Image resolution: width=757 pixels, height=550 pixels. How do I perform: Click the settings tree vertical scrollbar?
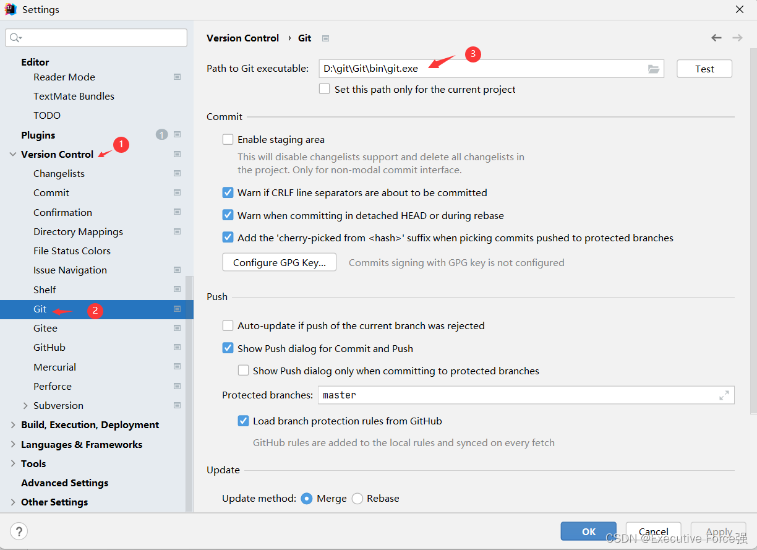[x=189, y=394]
